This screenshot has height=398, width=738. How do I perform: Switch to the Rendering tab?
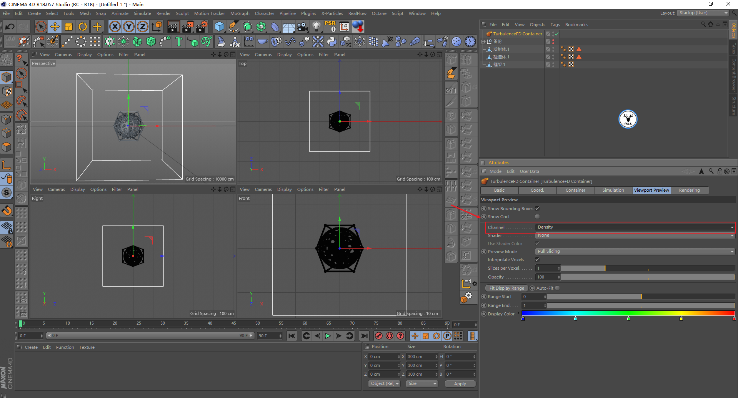click(689, 190)
